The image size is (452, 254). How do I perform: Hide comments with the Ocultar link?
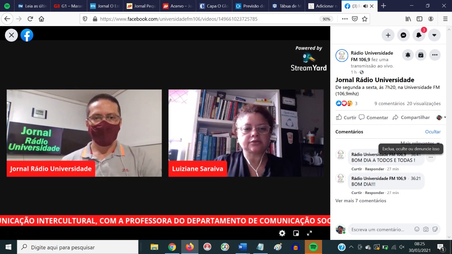(x=433, y=132)
